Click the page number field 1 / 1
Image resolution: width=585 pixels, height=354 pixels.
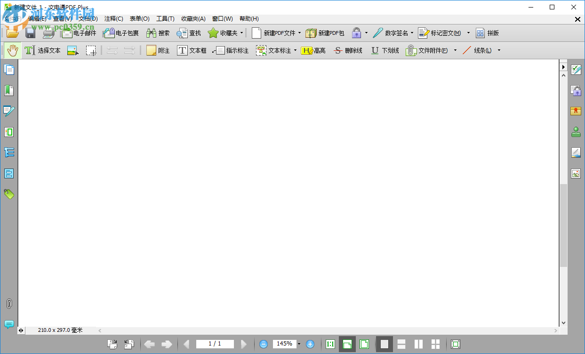click(215, 344)
